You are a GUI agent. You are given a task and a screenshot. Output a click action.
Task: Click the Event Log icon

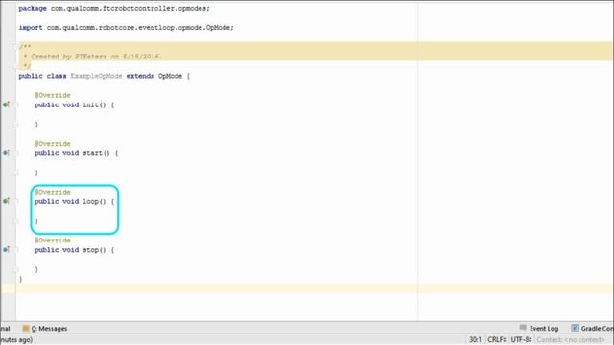tap(523, 328)
